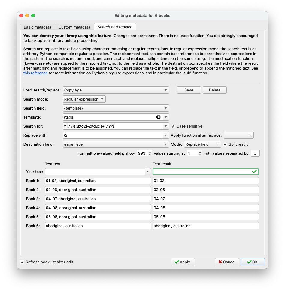This screenshot has width=285, height=291.
Task: Open the Search for history dropdown arrow
Action: coord(166,126)
